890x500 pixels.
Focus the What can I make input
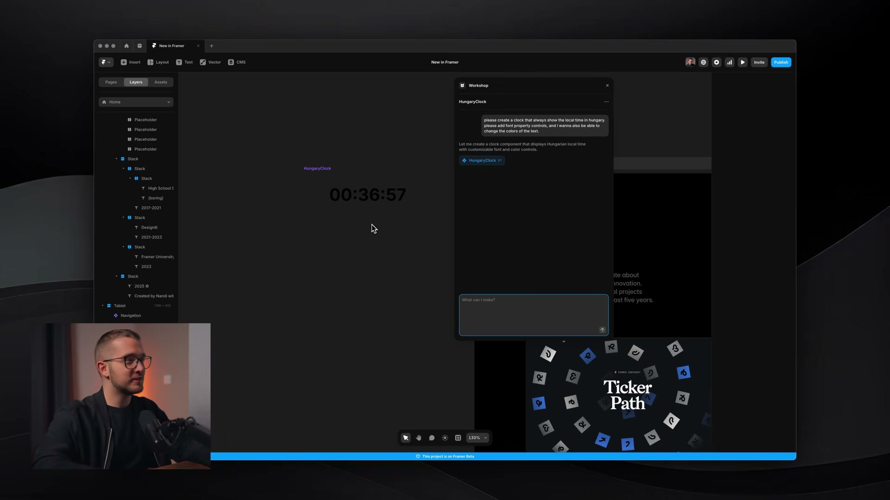[x=534, y=315]
